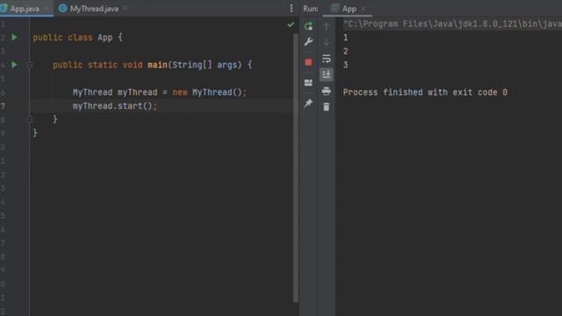Click 'public class App' declaration
562x316 pixels.
73,38
